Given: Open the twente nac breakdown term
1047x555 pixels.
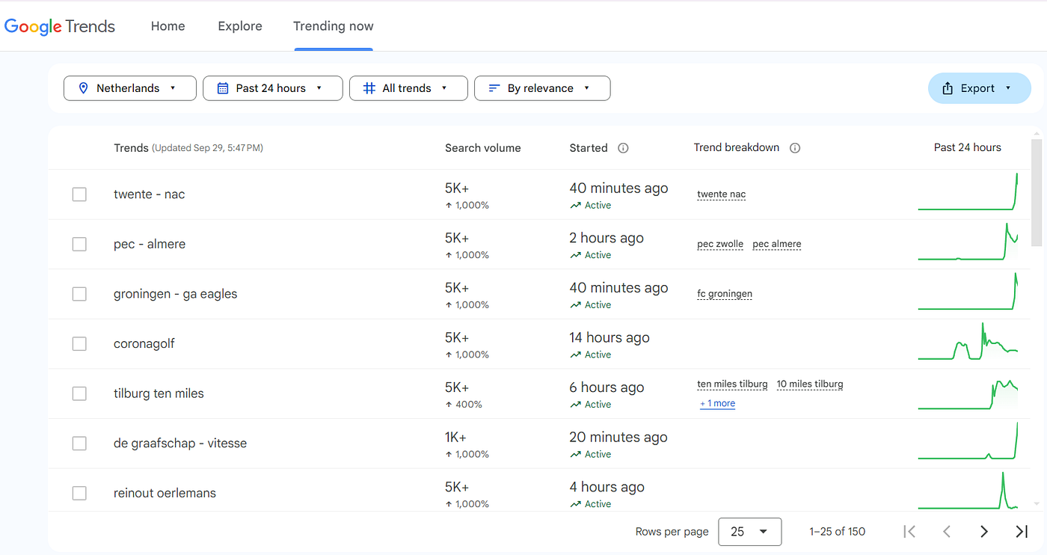Looking at the screenshot, I should tap(722, 194).
